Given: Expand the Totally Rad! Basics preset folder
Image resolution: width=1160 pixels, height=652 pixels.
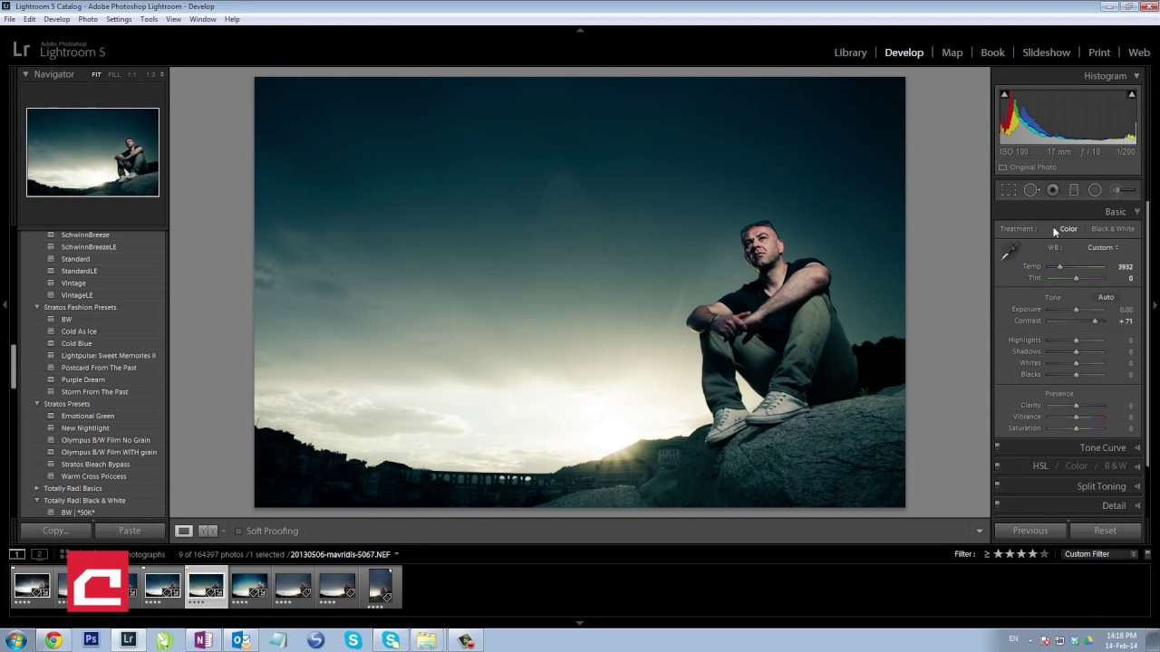Looking at the screenshot, I should [38, 488].
